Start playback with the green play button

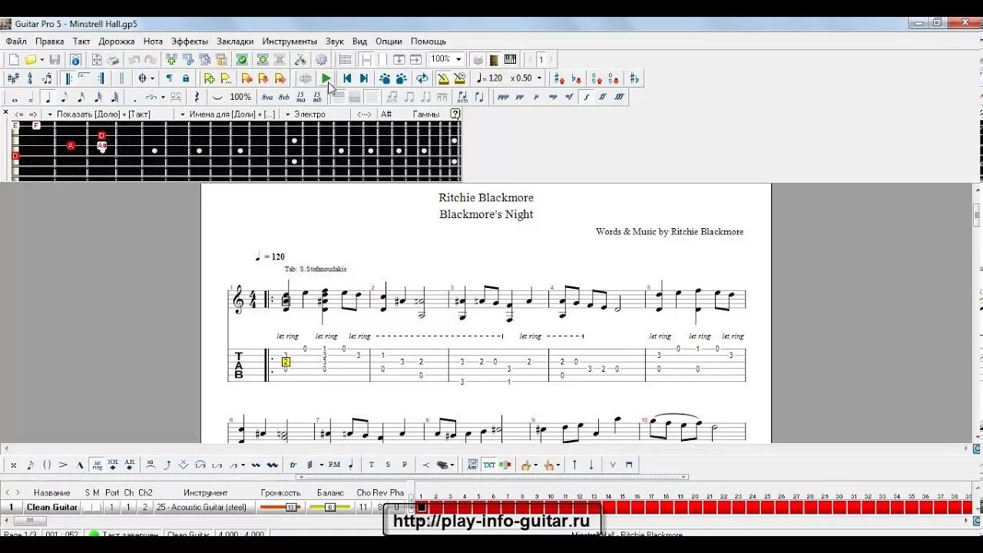tap(326, 78)
